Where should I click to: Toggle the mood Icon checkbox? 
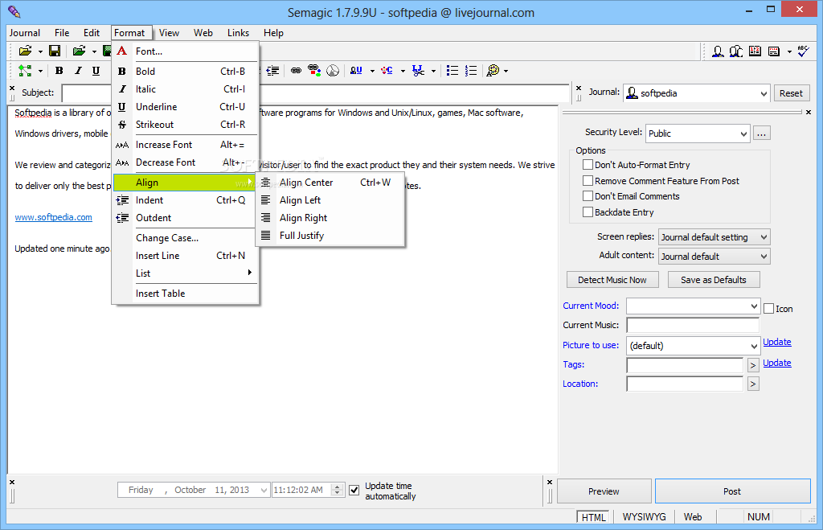[x=768, y=308]
